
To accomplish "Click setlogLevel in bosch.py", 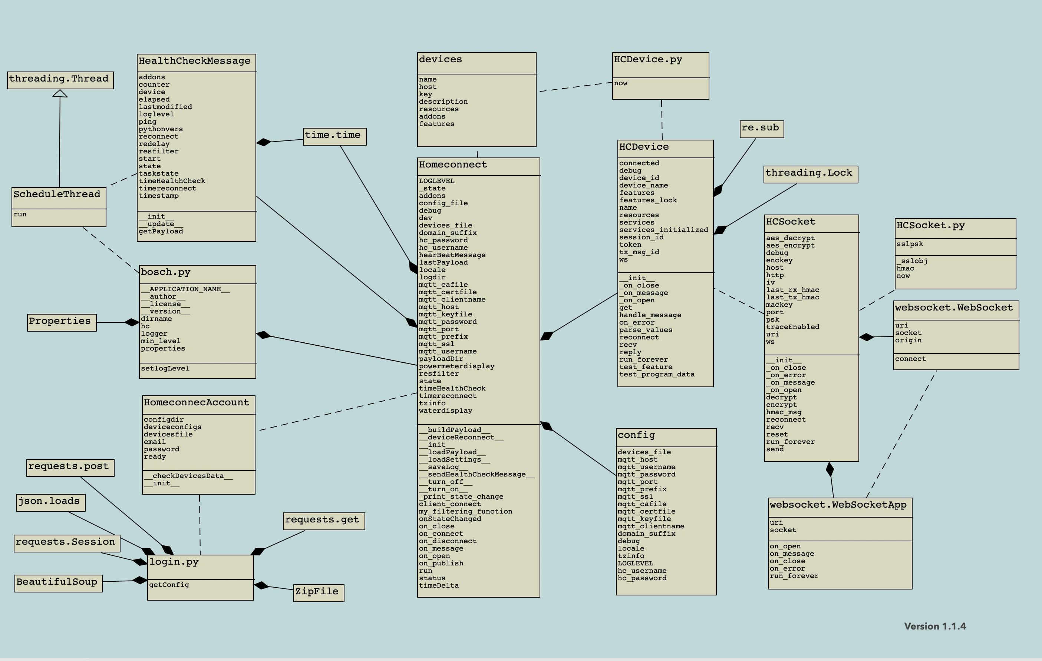I will 165,368.
